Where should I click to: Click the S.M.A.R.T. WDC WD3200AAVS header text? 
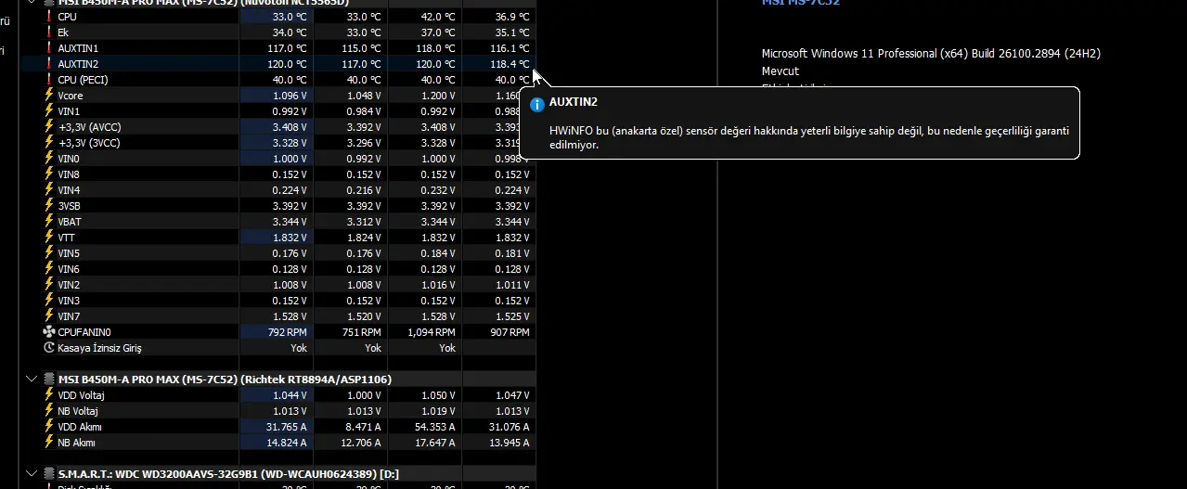[228, 474]
